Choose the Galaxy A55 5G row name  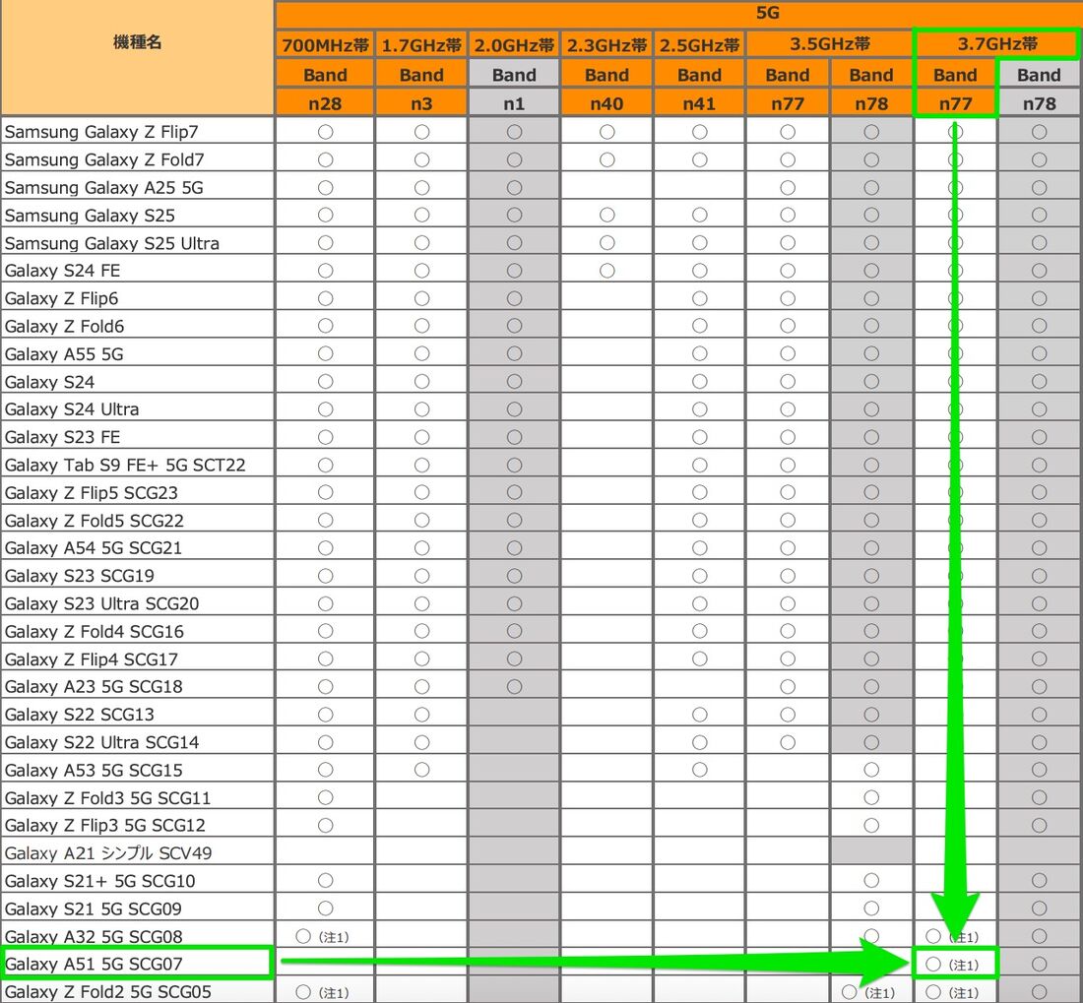(x=64, y=353)
